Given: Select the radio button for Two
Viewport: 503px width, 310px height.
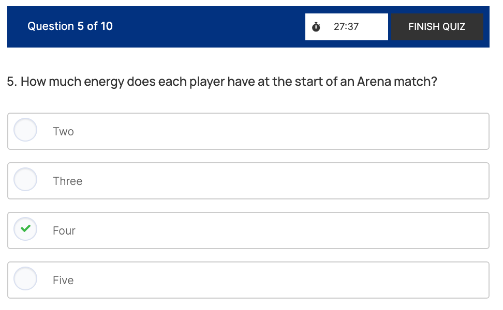Looking at the screenshot, I should click(x=25, y=131).
